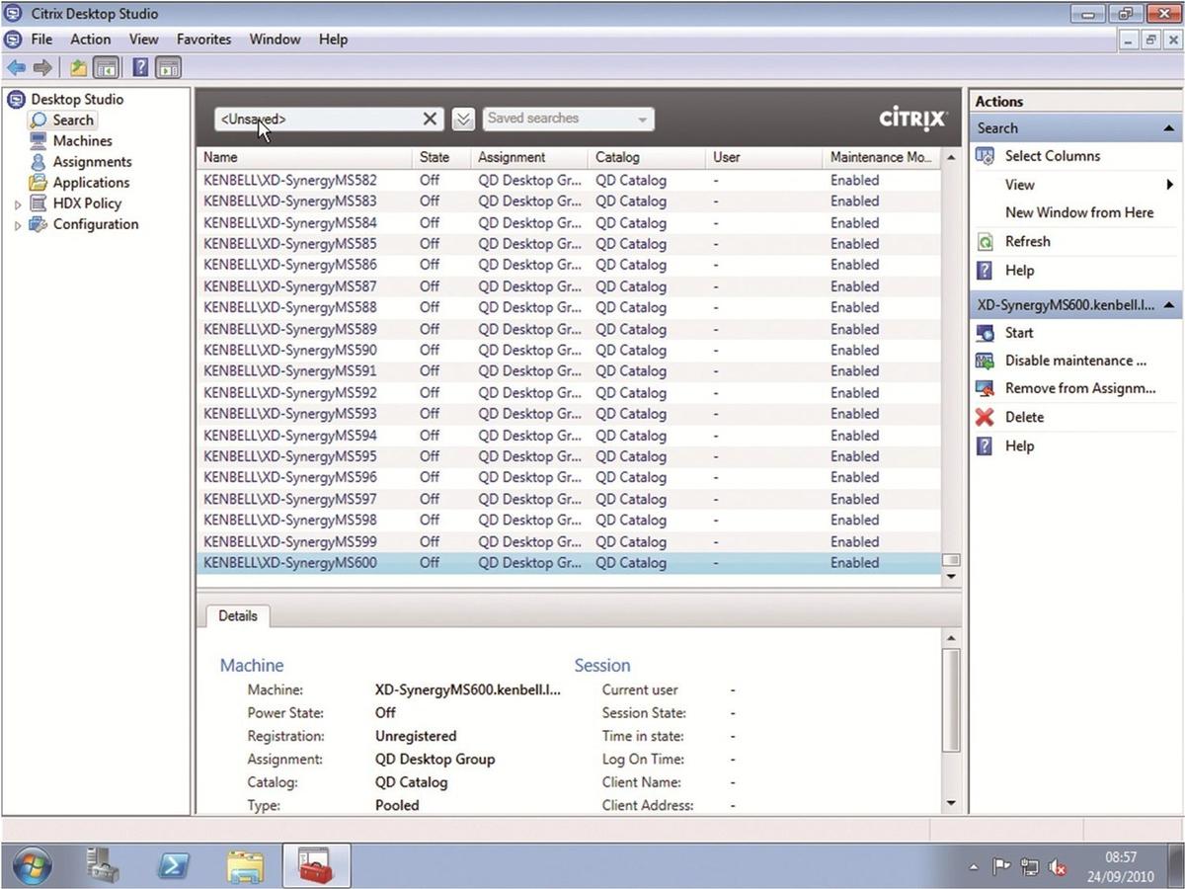
Task: Click Enabled cell in the XD-SynergyMS587 row
Action: pos(854,286)
